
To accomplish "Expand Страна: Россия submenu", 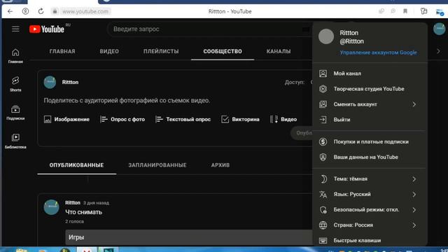I will click(370, 225).
